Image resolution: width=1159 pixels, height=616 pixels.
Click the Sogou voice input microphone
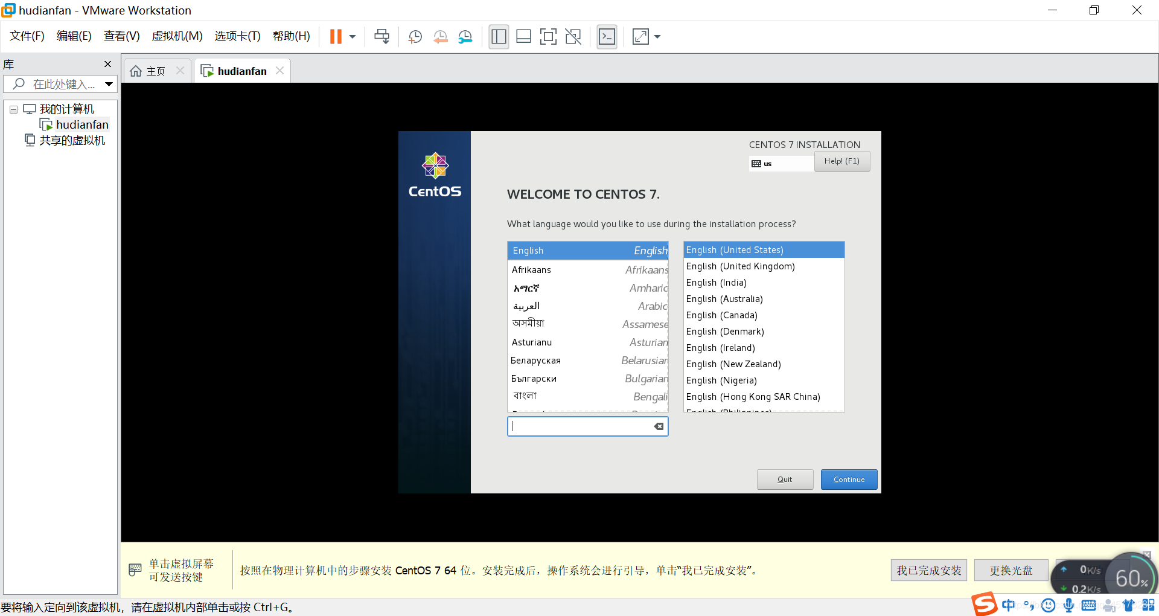click(x=1068, y=605)
